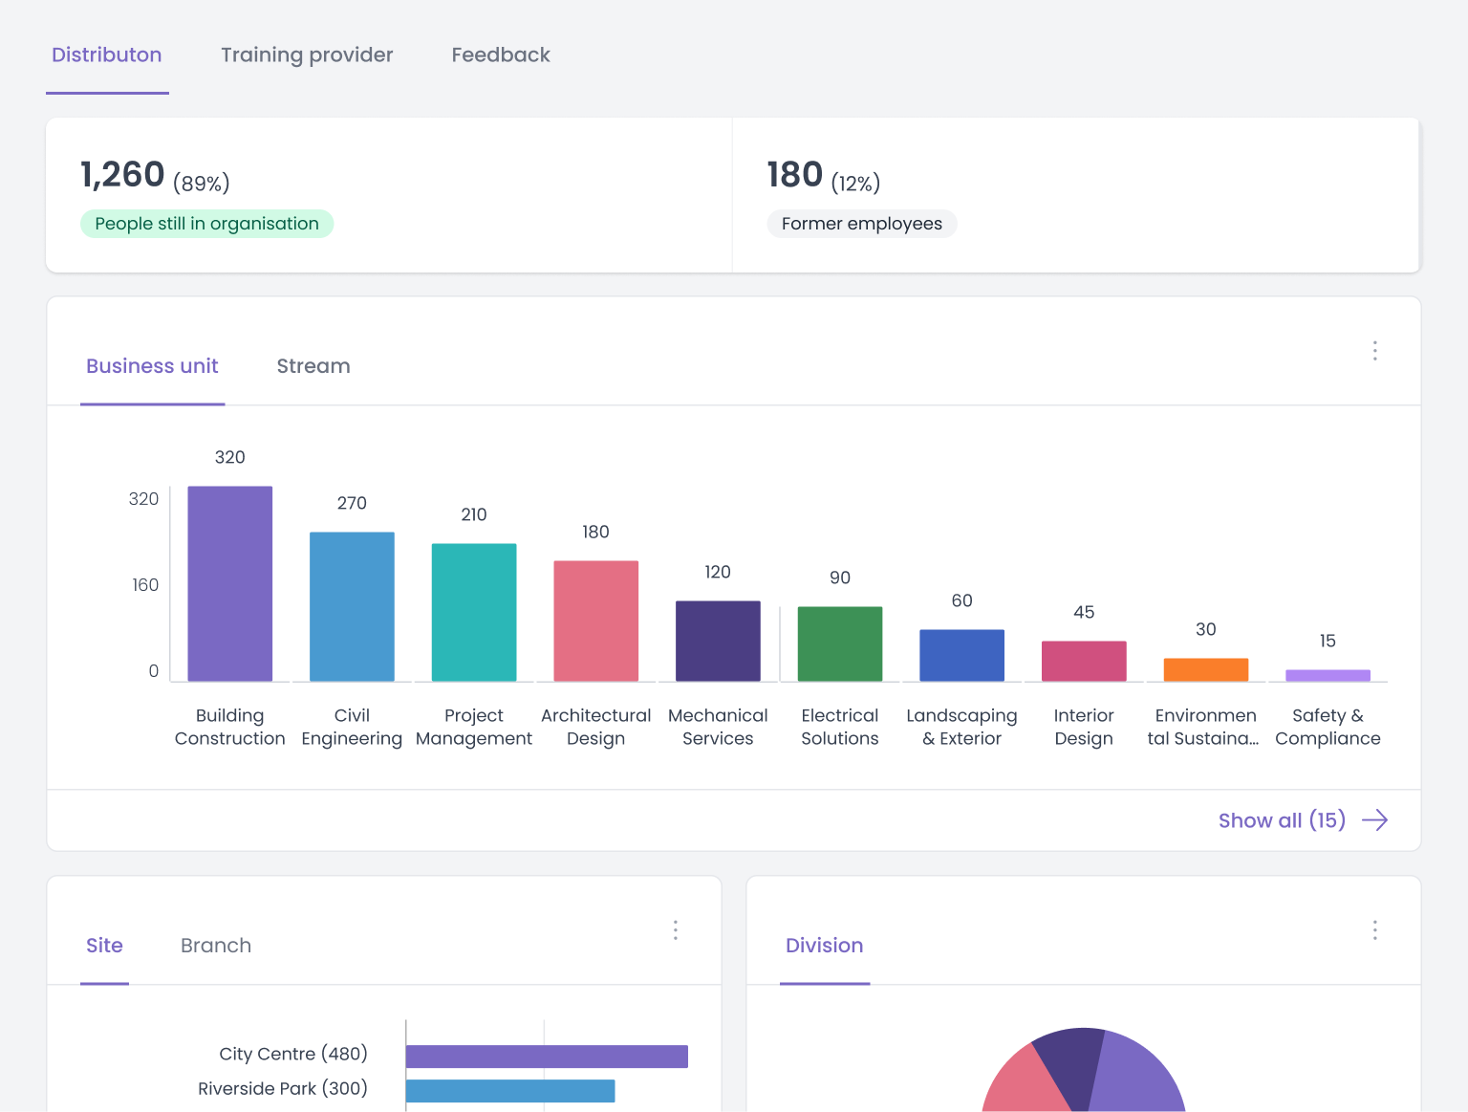Click arrow icon next to Show all
The height and width of the screenshot is (1112, 1468).
1375,820
